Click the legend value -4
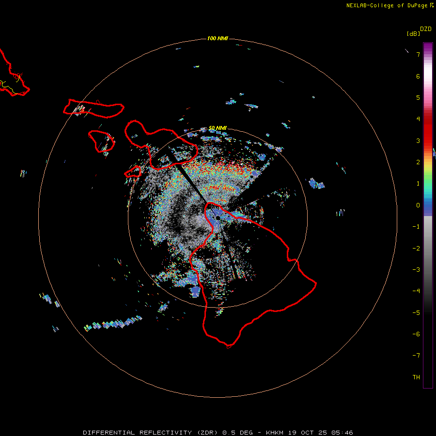This screenshot has height=436, width=436. 416,291
